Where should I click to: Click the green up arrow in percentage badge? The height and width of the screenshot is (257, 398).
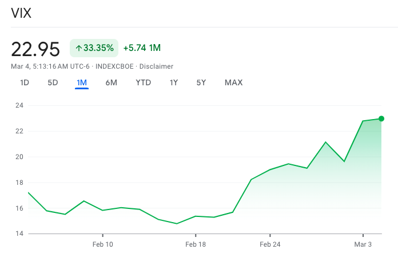78,48
